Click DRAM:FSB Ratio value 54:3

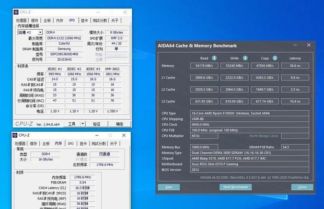295,147
